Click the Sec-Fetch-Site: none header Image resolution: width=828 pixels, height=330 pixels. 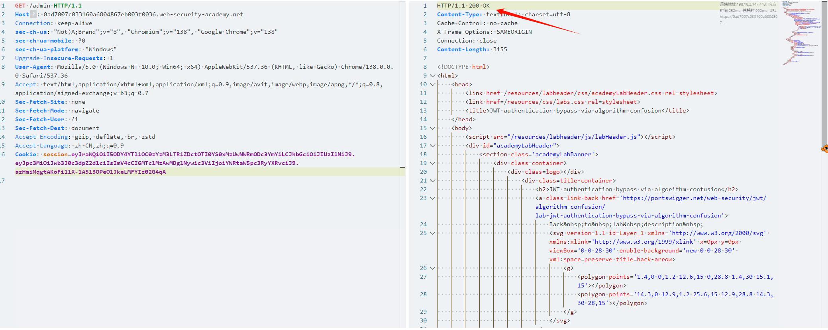pyautogui.click(x=50, y=102)
